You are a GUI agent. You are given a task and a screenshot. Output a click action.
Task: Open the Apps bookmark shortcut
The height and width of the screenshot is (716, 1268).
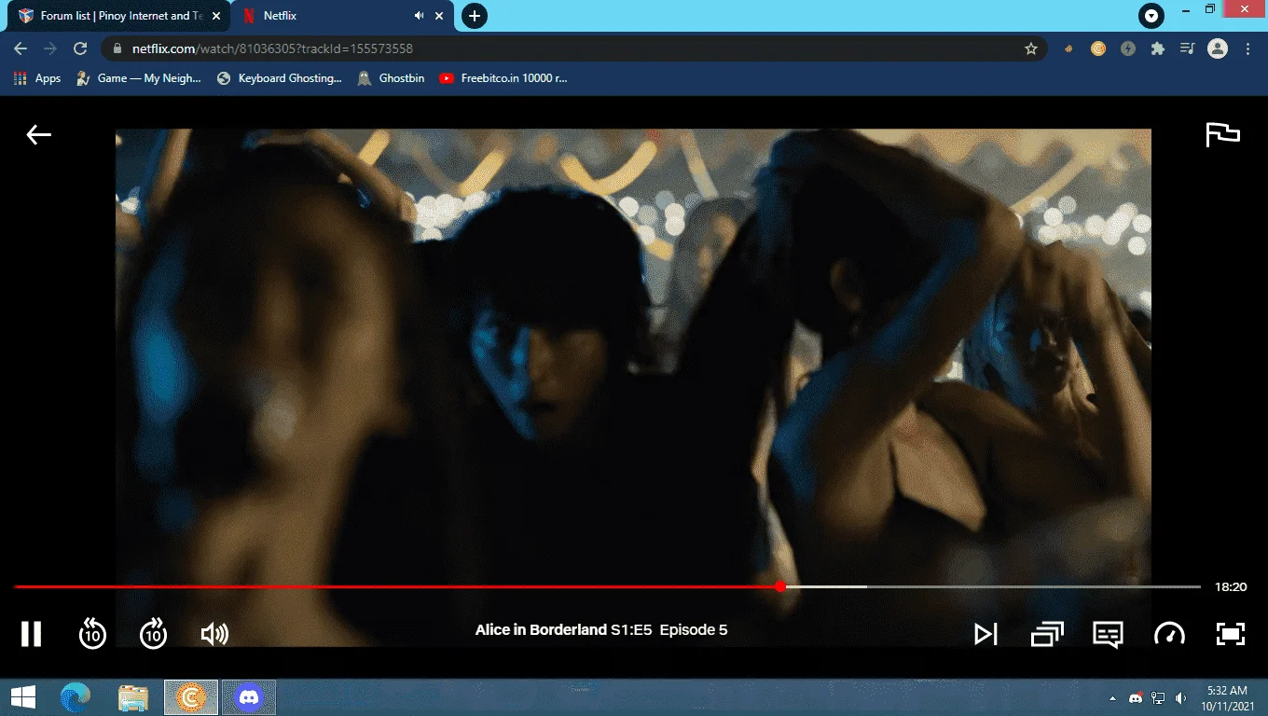37,78
